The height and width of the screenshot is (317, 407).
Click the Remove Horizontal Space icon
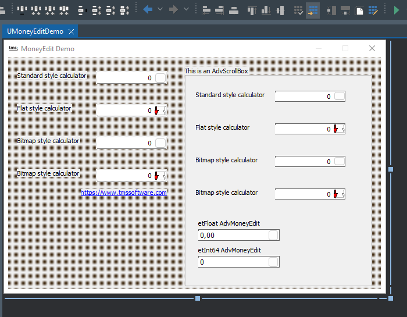(64, 10)
